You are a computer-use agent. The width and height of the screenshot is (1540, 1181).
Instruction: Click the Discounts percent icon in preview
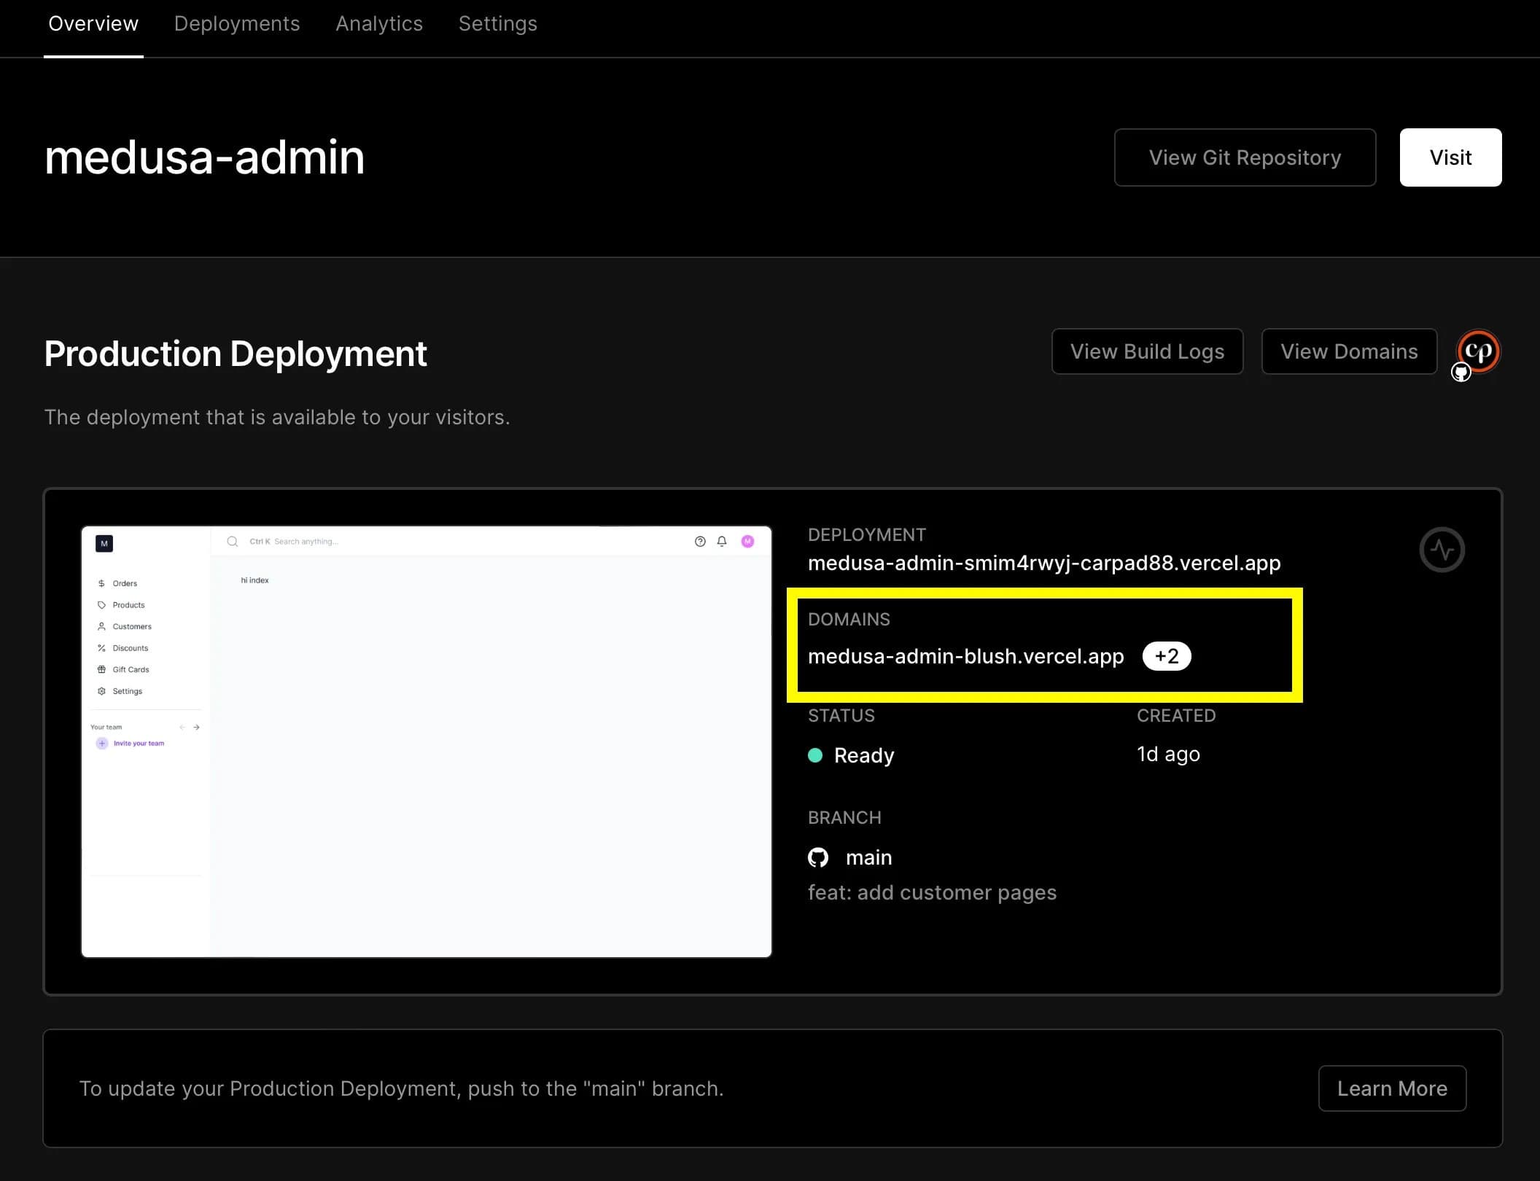coord(101,648)
